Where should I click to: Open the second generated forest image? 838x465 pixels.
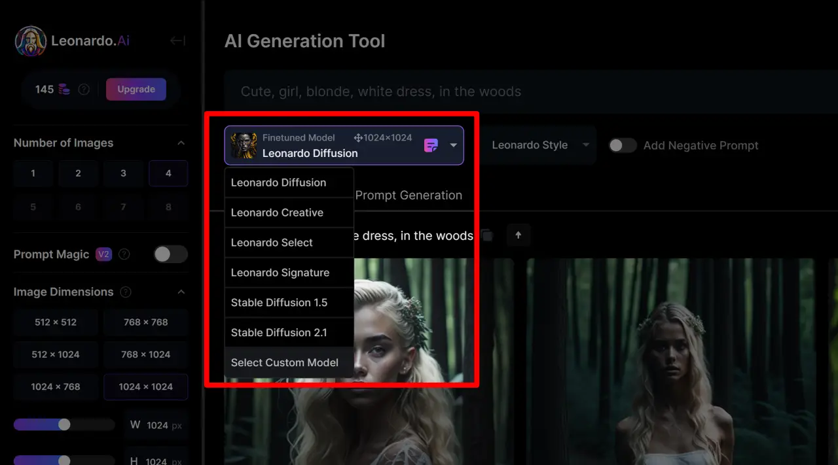point(670,362)
